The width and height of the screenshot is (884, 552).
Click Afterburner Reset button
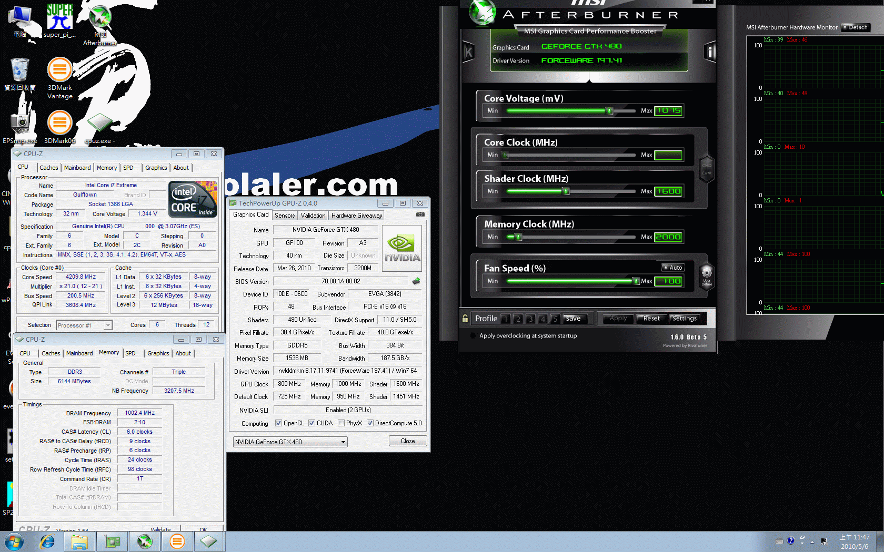[651, 318]
